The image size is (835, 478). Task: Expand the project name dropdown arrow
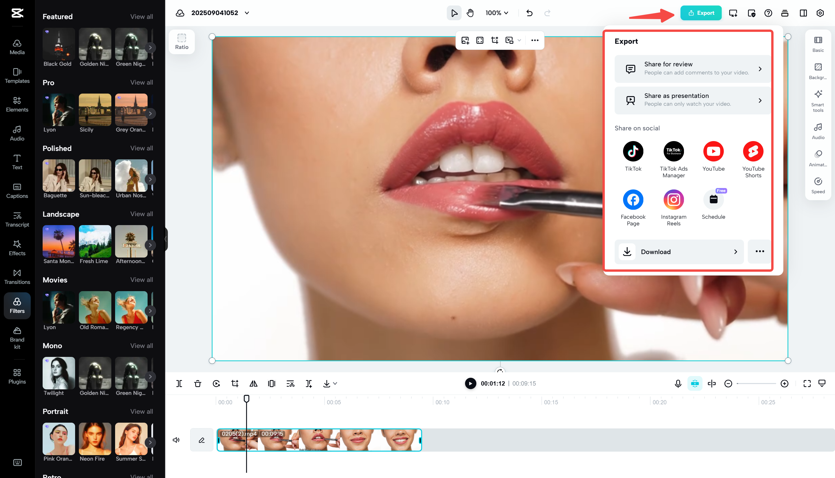(x=247, y=13)
